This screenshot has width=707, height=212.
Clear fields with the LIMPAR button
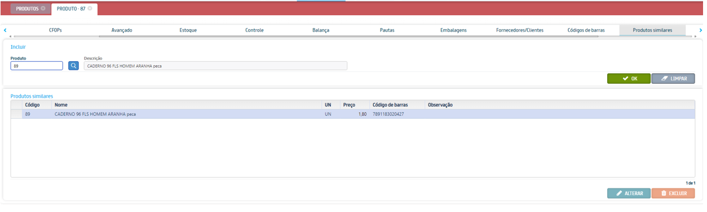[x=673, y=79]
